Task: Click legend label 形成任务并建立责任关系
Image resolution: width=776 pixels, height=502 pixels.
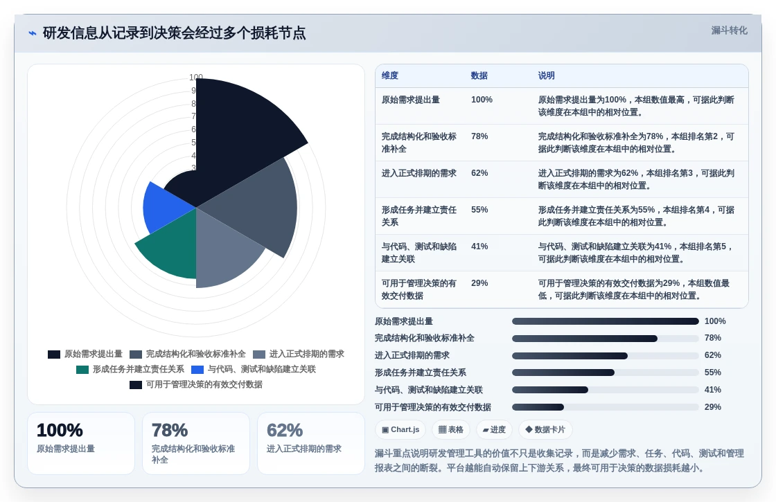Action: tap(139, 370)
